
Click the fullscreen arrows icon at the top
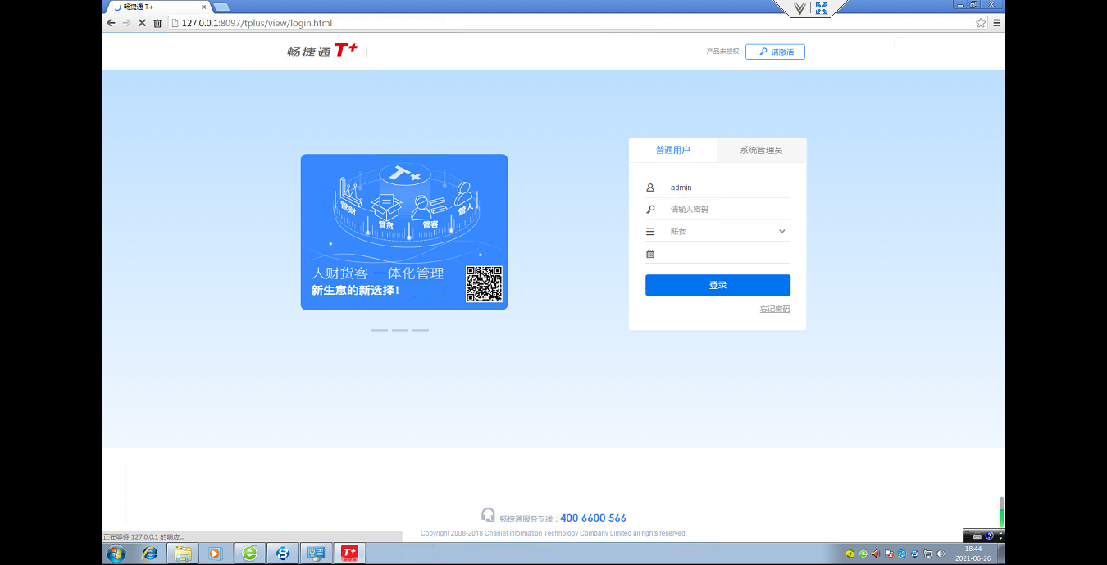click(x=822, y=8)
